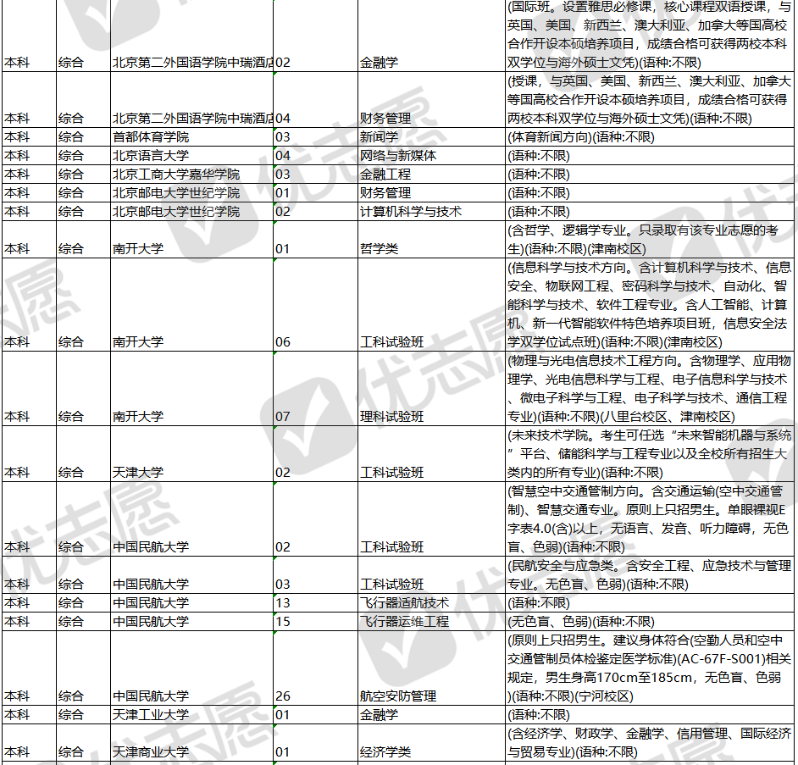Select the 天津工业大学 cell
Image resolution: width=798 pixels, height=765 pixels.
pyautogui.click(x=151, y=715)
